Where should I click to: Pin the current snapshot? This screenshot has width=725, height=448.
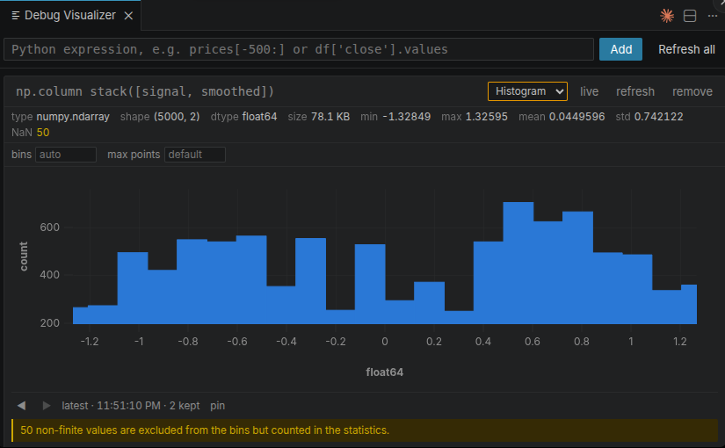point(217,406)
